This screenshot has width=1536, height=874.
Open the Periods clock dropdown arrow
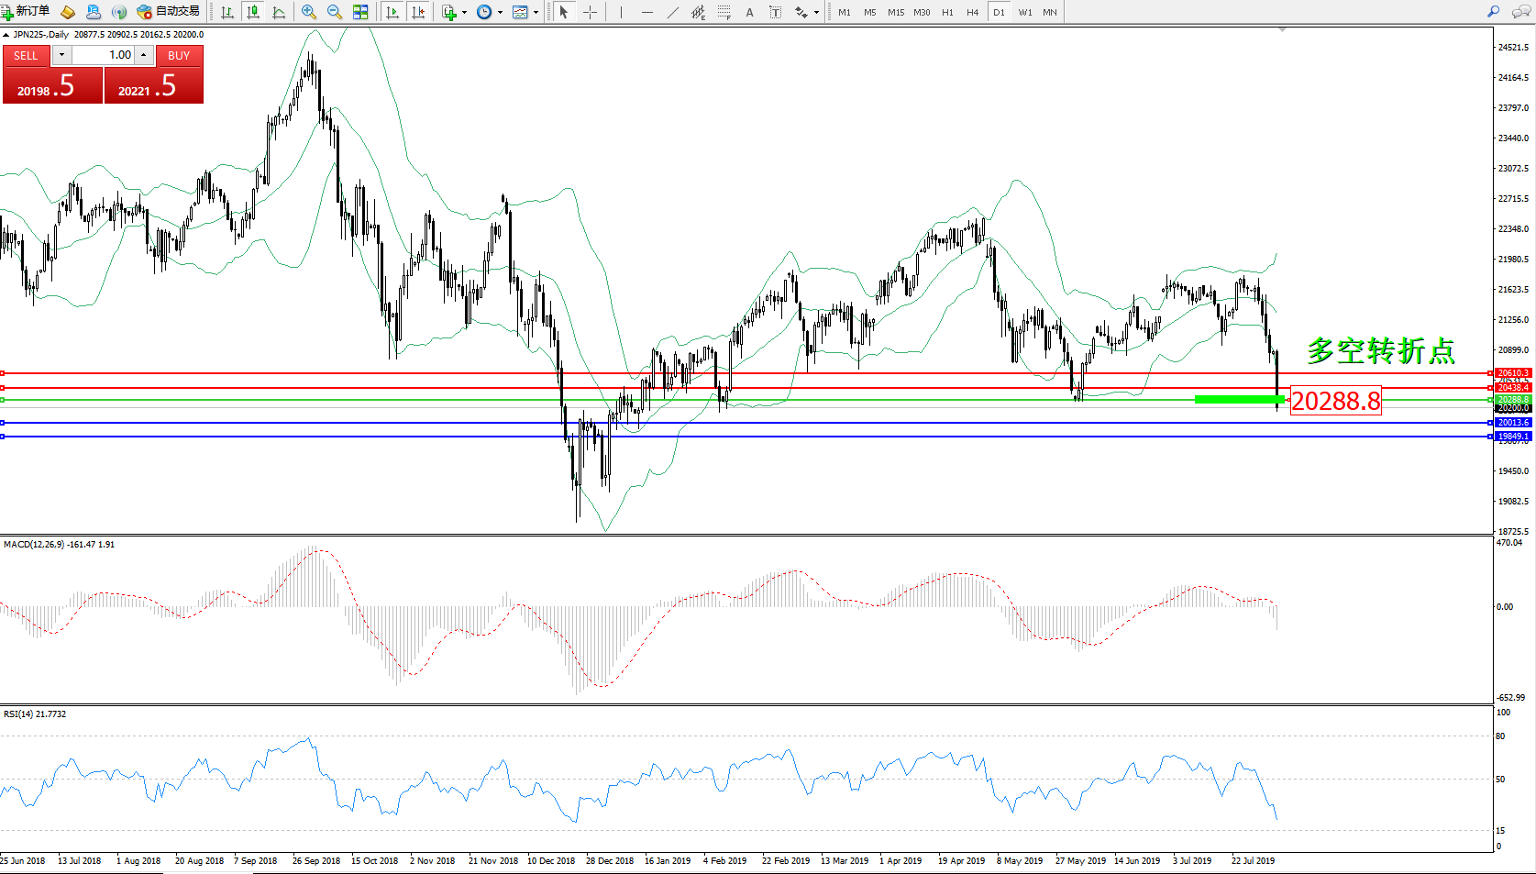pyautogui.click(x=500, y=13)
